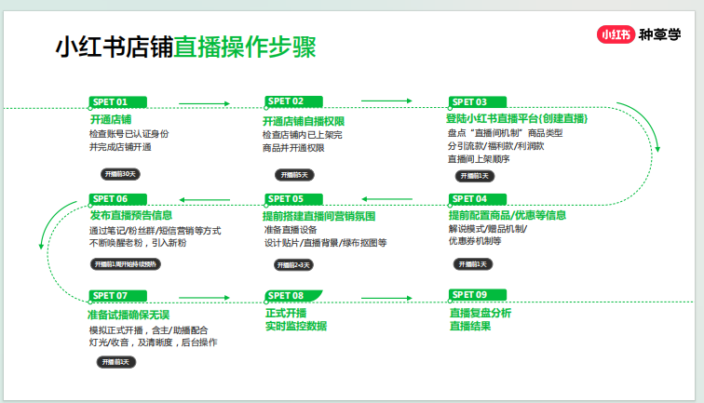This screenshot has width=704, height=403.
Task: Click the 种草学 text beside the logo
Action: (659, 34)
